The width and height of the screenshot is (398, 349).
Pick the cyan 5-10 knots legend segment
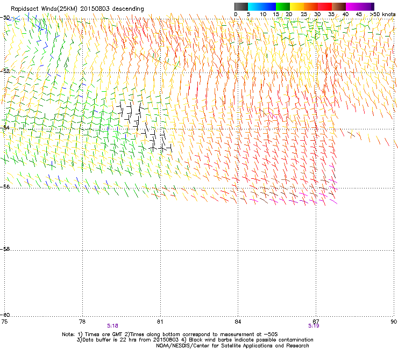[x=255, y=6]
